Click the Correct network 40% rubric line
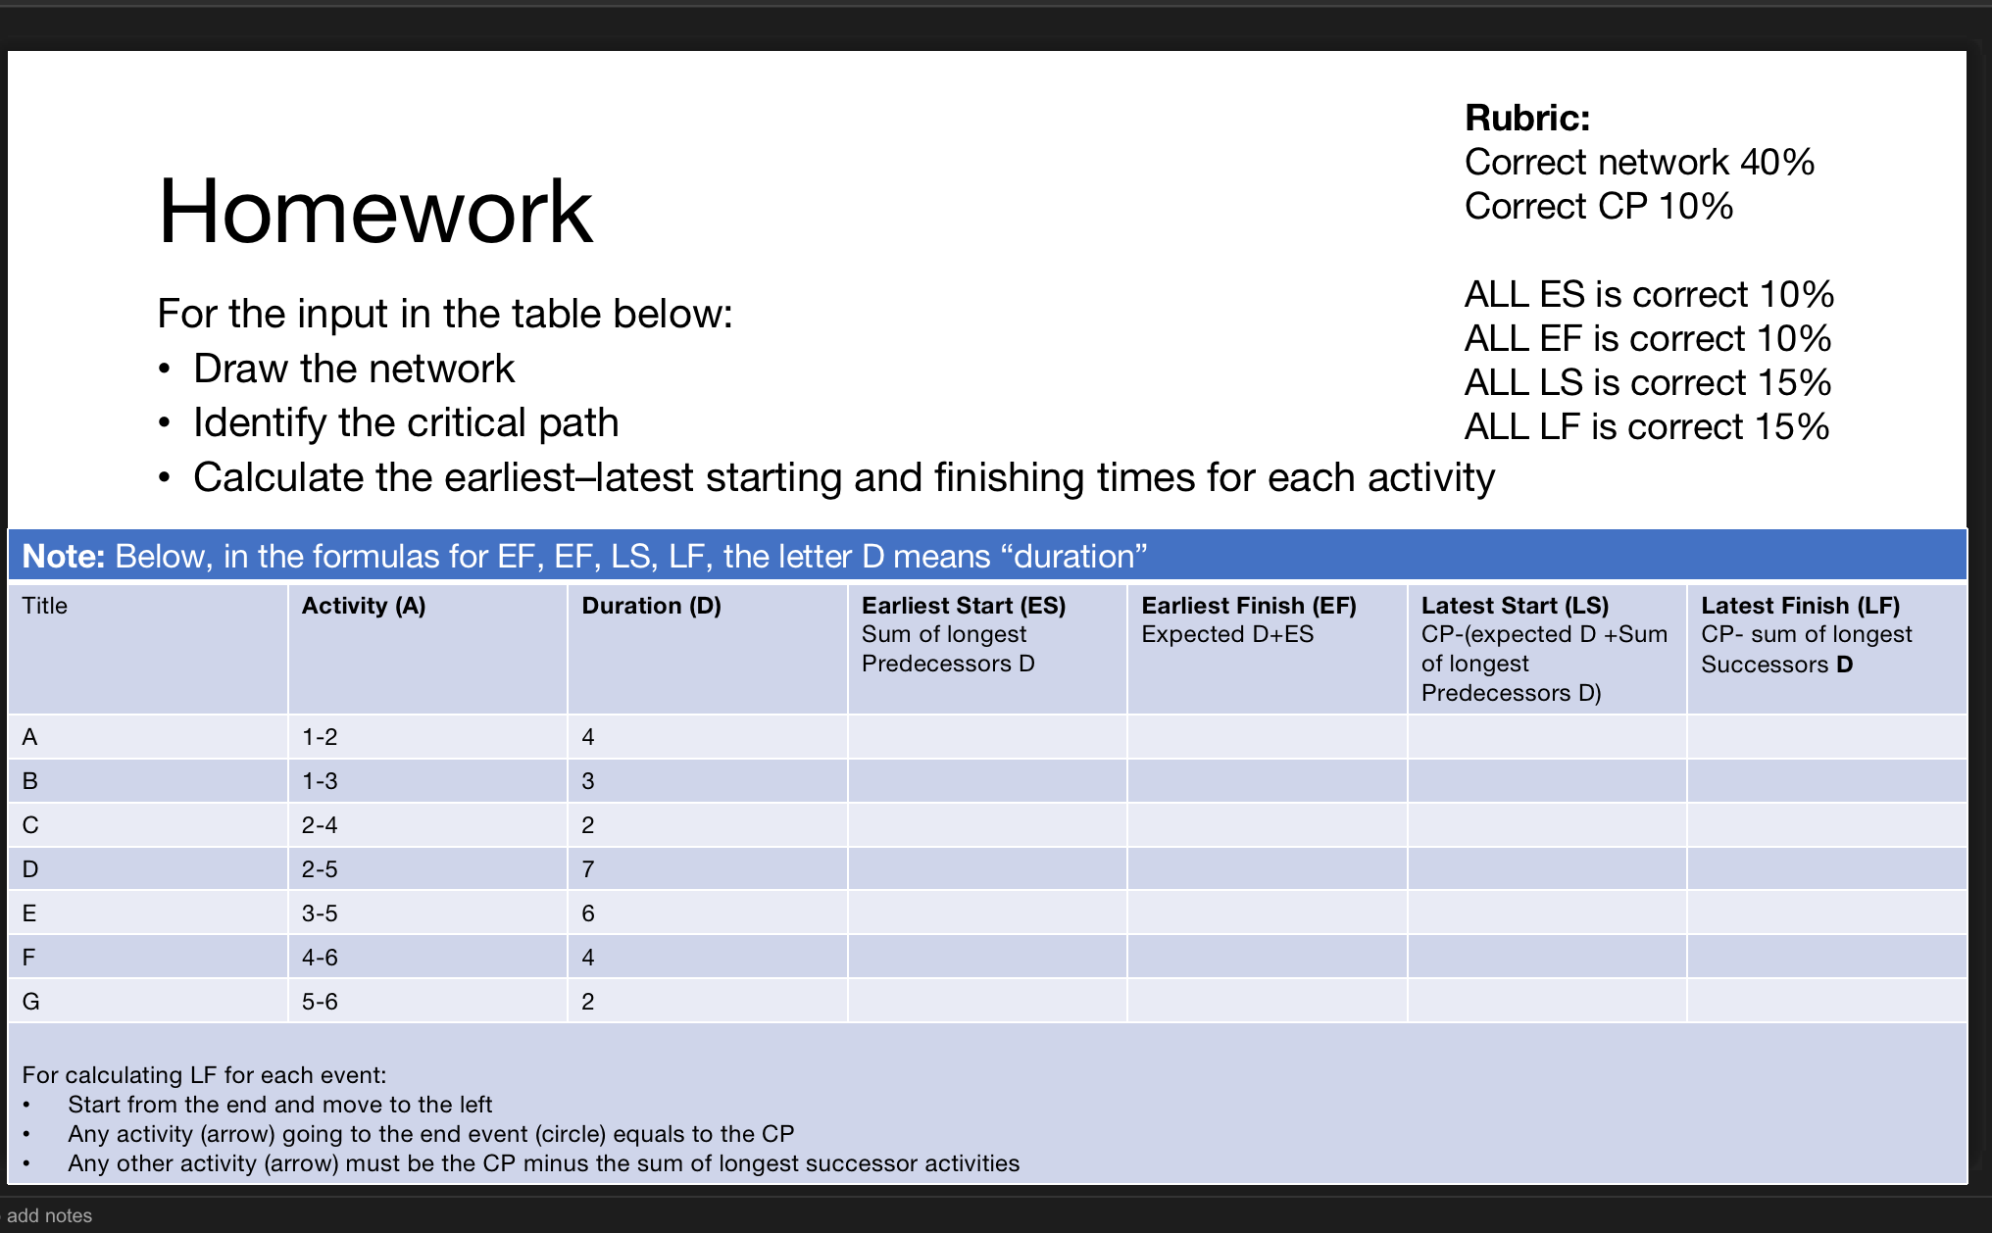This screenshot has height=1233, width=1992. 1639,162
